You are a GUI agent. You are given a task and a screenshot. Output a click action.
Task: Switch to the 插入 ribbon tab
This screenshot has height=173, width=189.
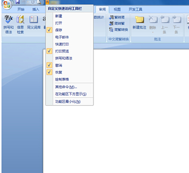36,9
